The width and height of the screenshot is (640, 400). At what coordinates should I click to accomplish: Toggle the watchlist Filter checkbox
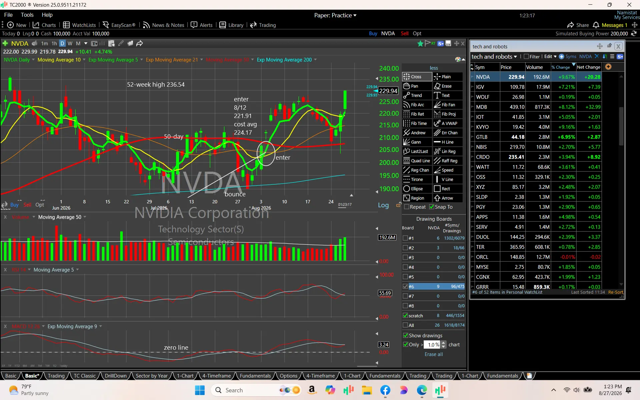tap(526, 57)
